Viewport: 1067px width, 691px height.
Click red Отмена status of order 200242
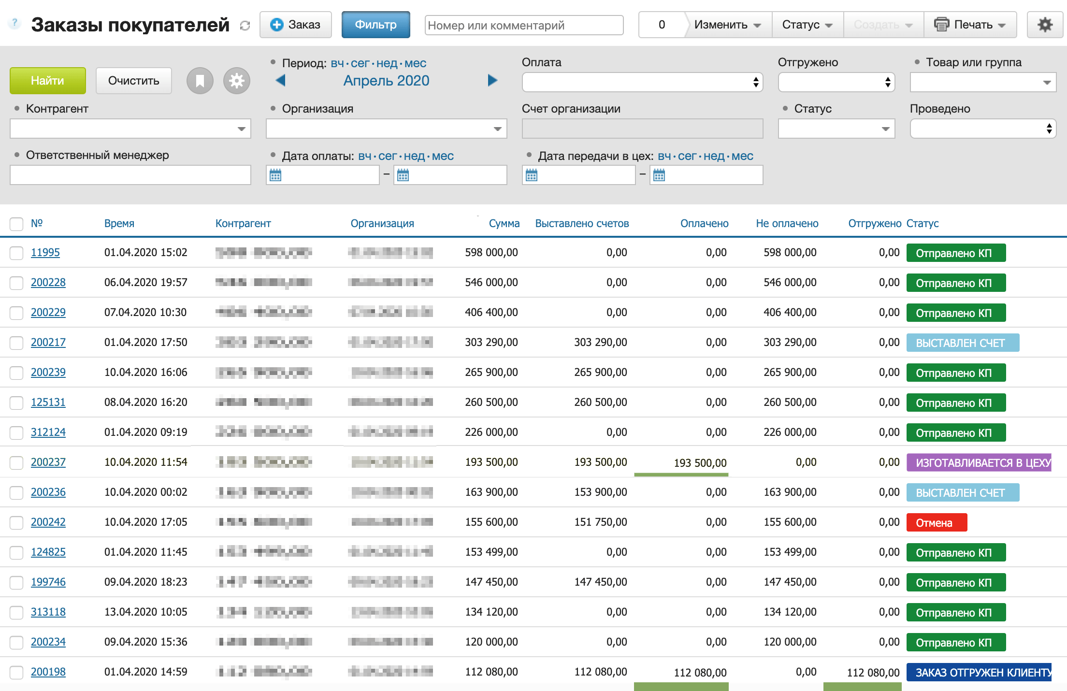937,522
